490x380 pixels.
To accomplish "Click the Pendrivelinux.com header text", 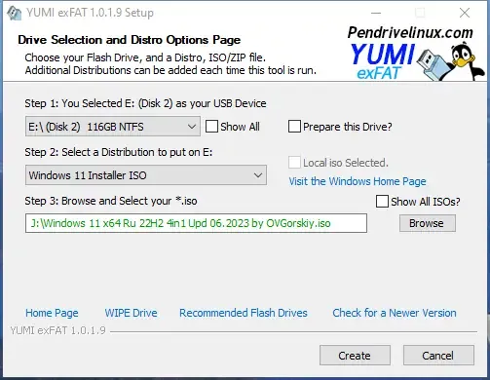I will [x=410, y=33].
